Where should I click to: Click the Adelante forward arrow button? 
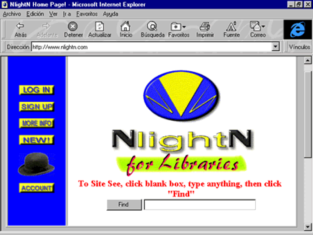pos(47,30)
